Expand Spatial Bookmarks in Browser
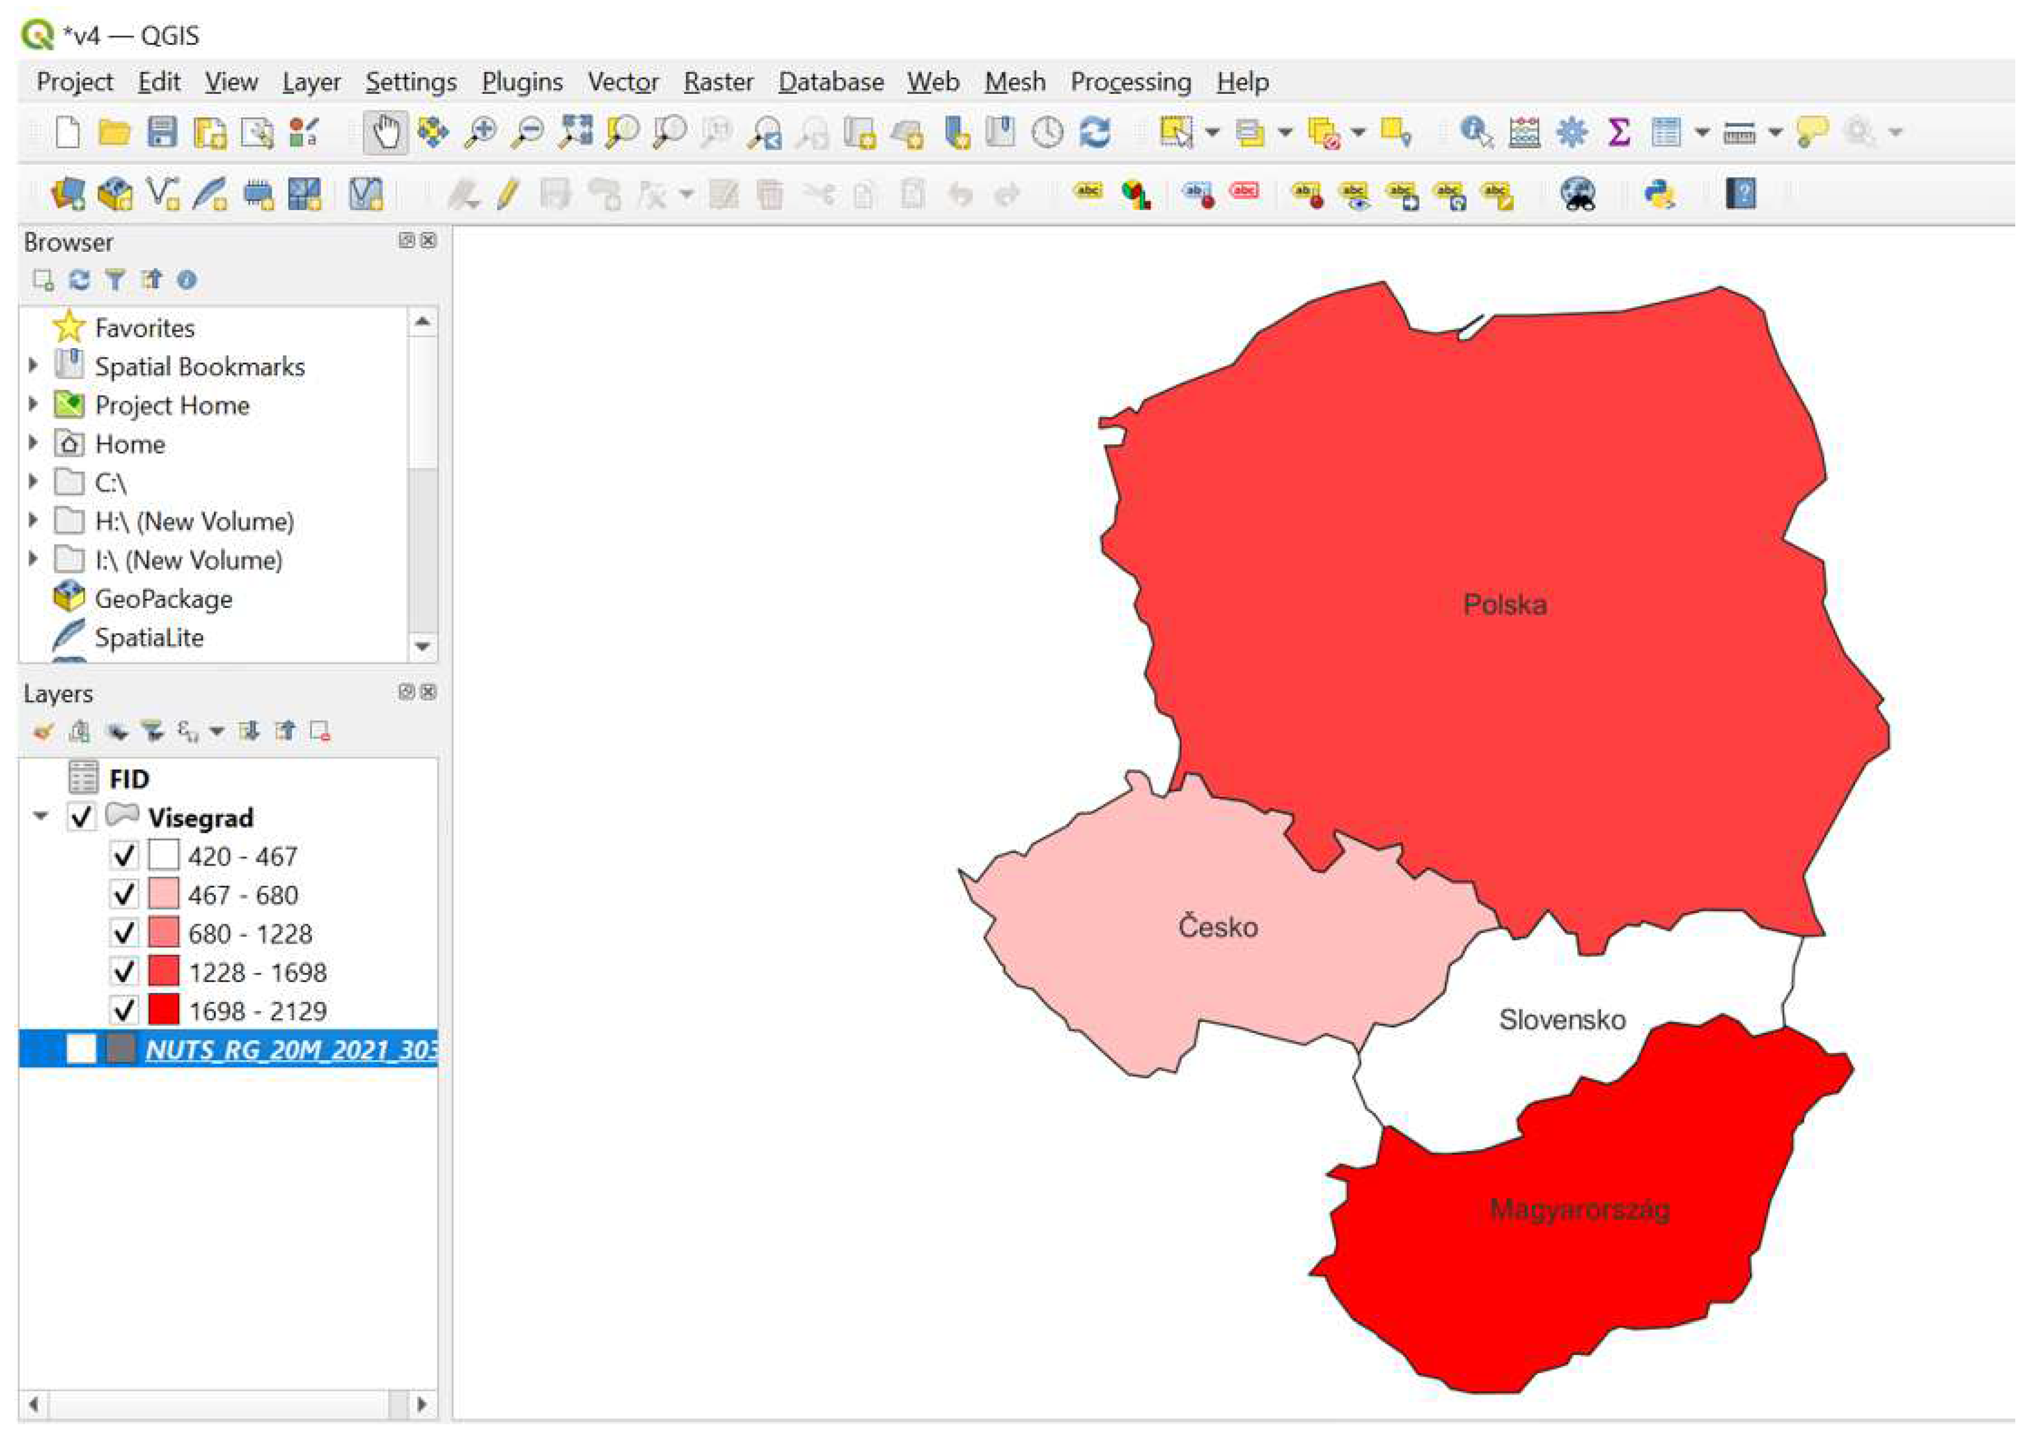Viewport: 2030px width, 1440px height. 34,365
